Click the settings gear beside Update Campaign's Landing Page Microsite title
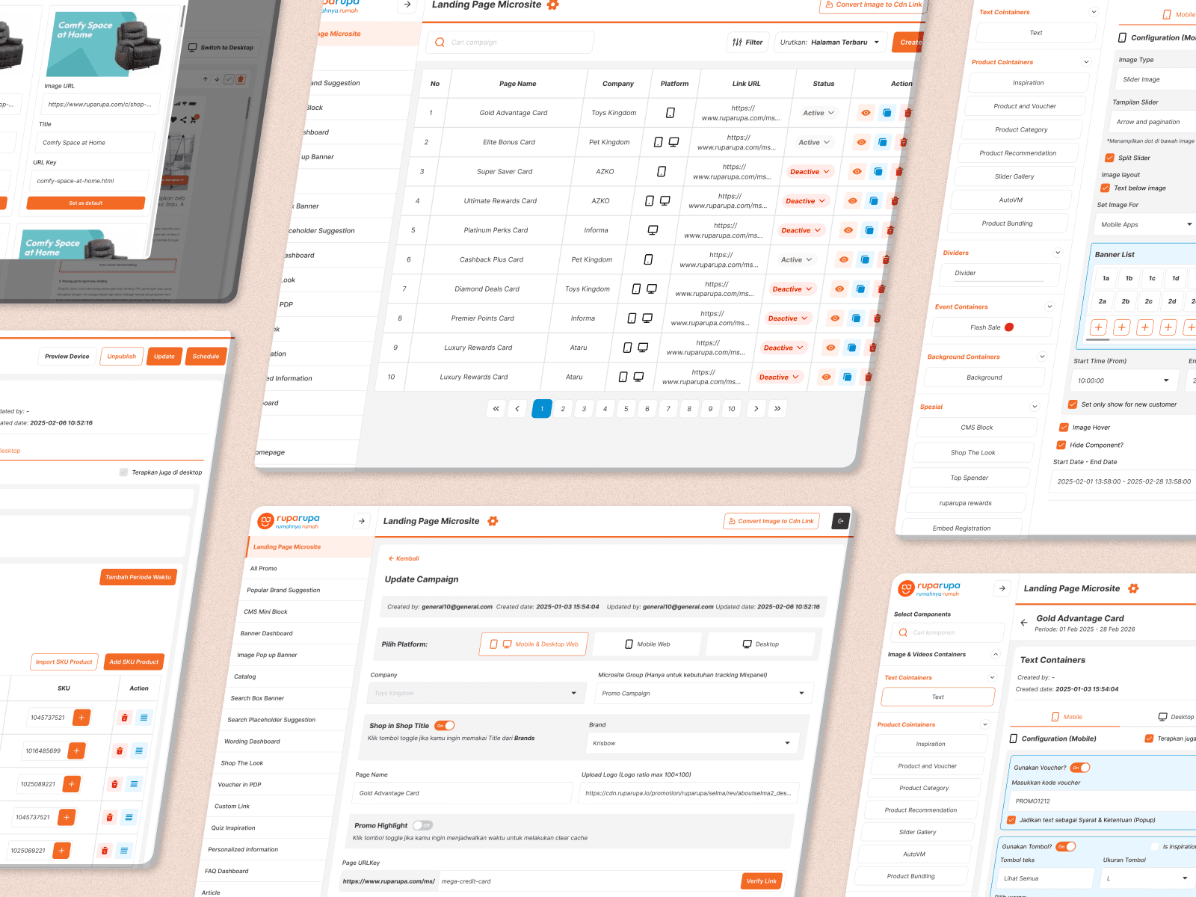The height and width of the screenshot is (897, 1196). 493,521
